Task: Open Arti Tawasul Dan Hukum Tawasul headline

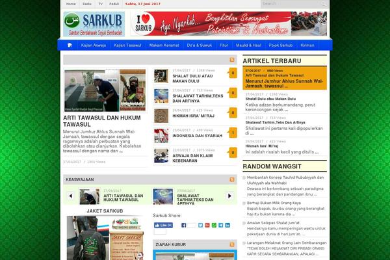Action: pos(102,121)
